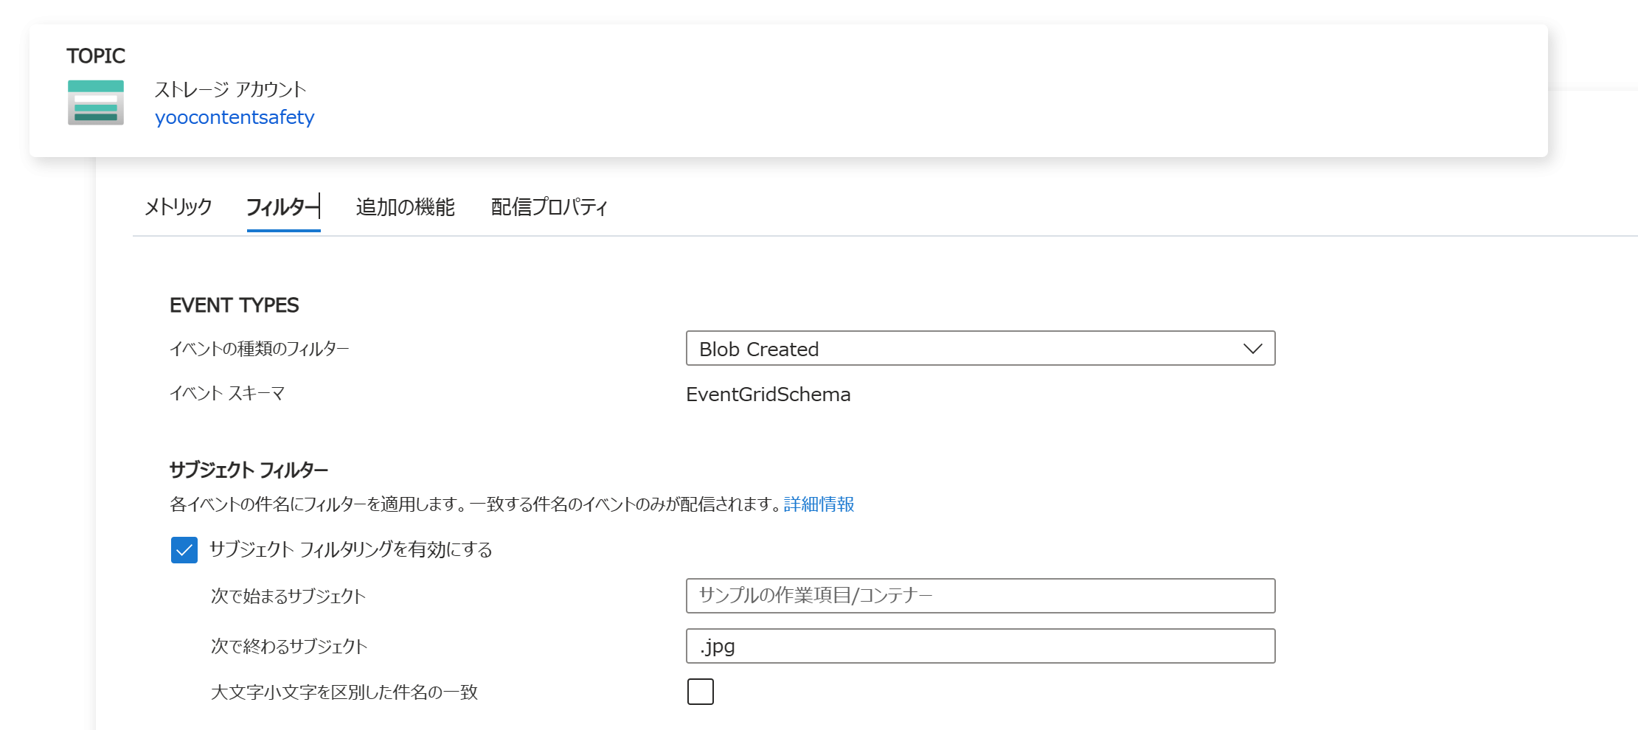
Task: Click the イベントの種類のフィルター label
Action: coord(259,348)
